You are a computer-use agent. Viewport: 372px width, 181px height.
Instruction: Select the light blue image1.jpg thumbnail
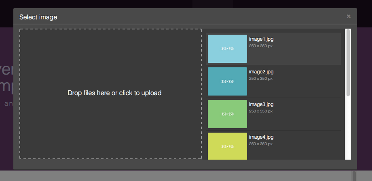(x=227, y=49)
